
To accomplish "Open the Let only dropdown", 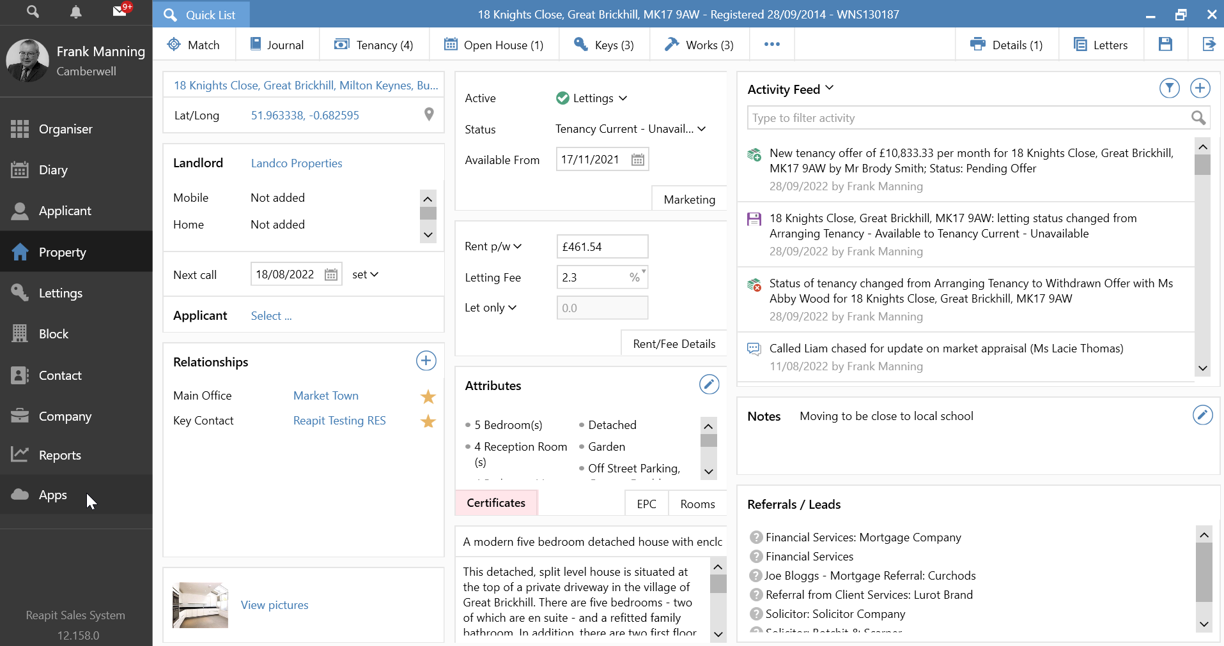I will point(512,307).
